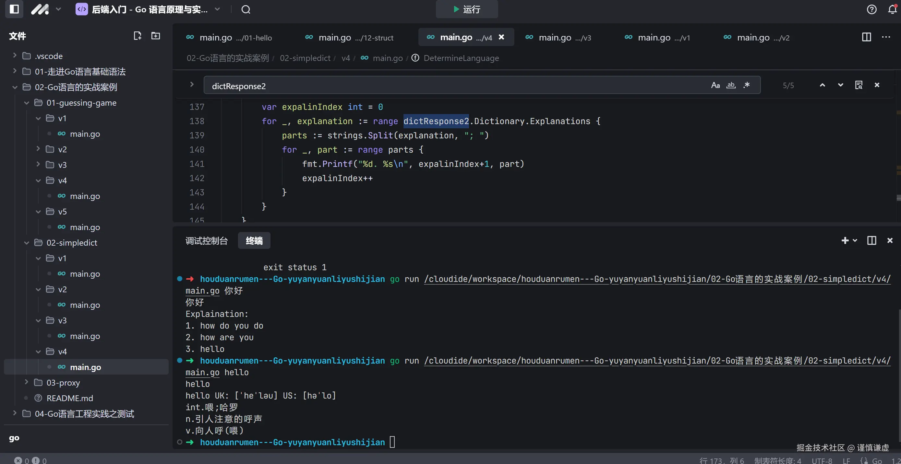
Task: Create a new folder in file explorer
Action: (155, 36)
